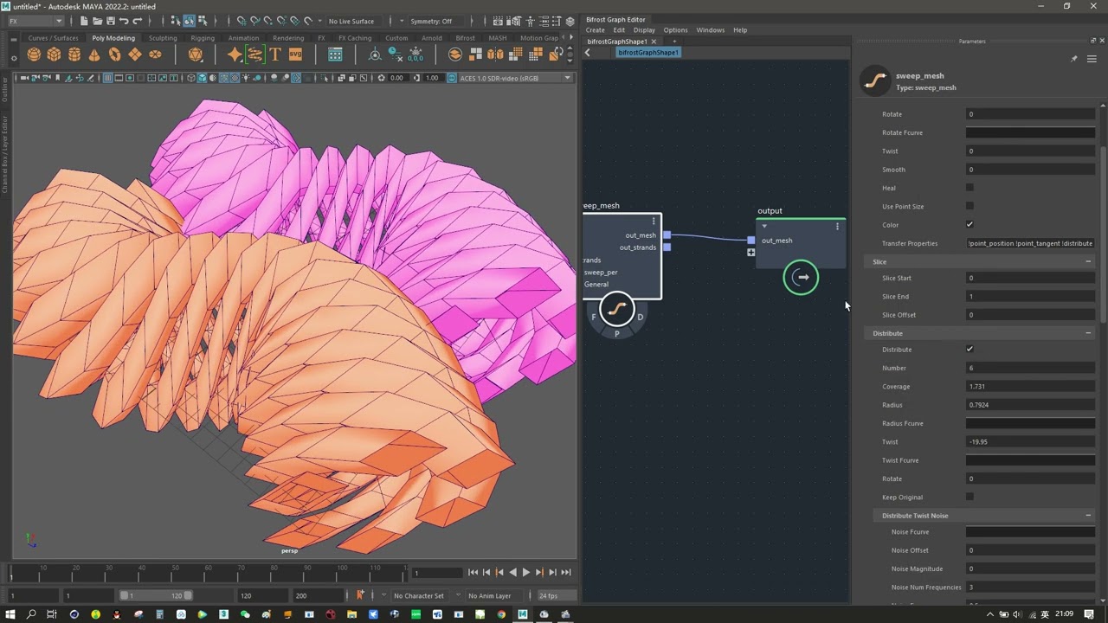1108x623 pixels.
Task: Collapse the Distribute Twist Noise section
Action: click(x=1088, y=516)
